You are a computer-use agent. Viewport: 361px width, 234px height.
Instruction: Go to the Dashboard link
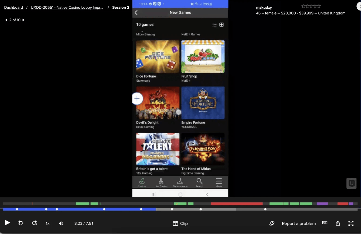tap(14, 8)
